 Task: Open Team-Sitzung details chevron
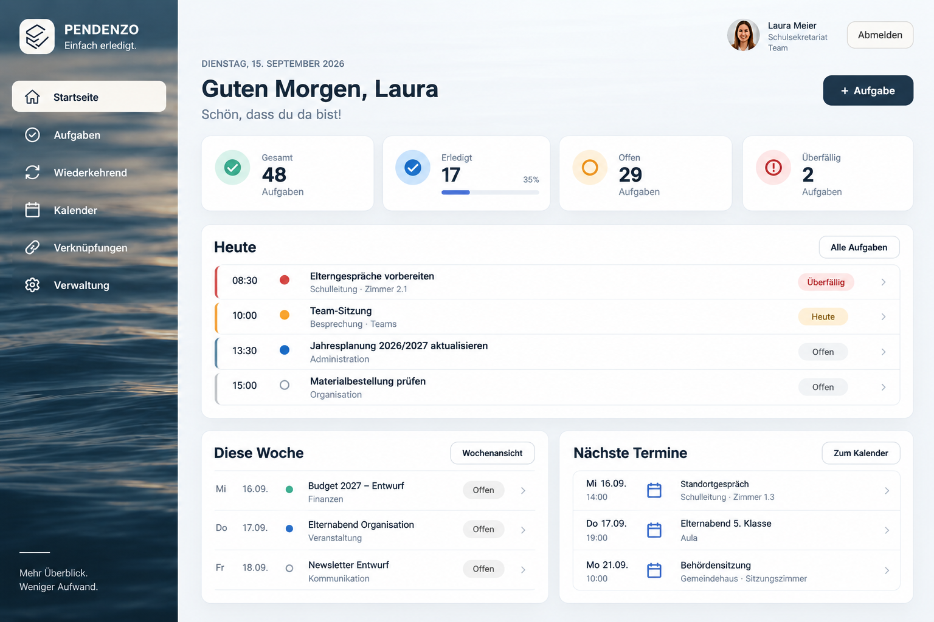[x=884, y=316]
